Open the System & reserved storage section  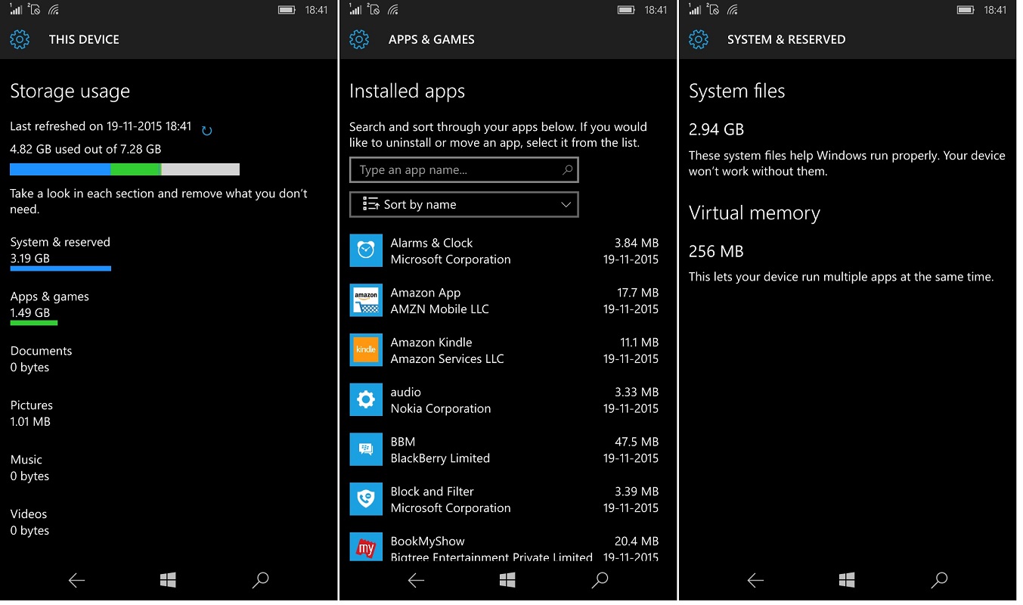60,250
